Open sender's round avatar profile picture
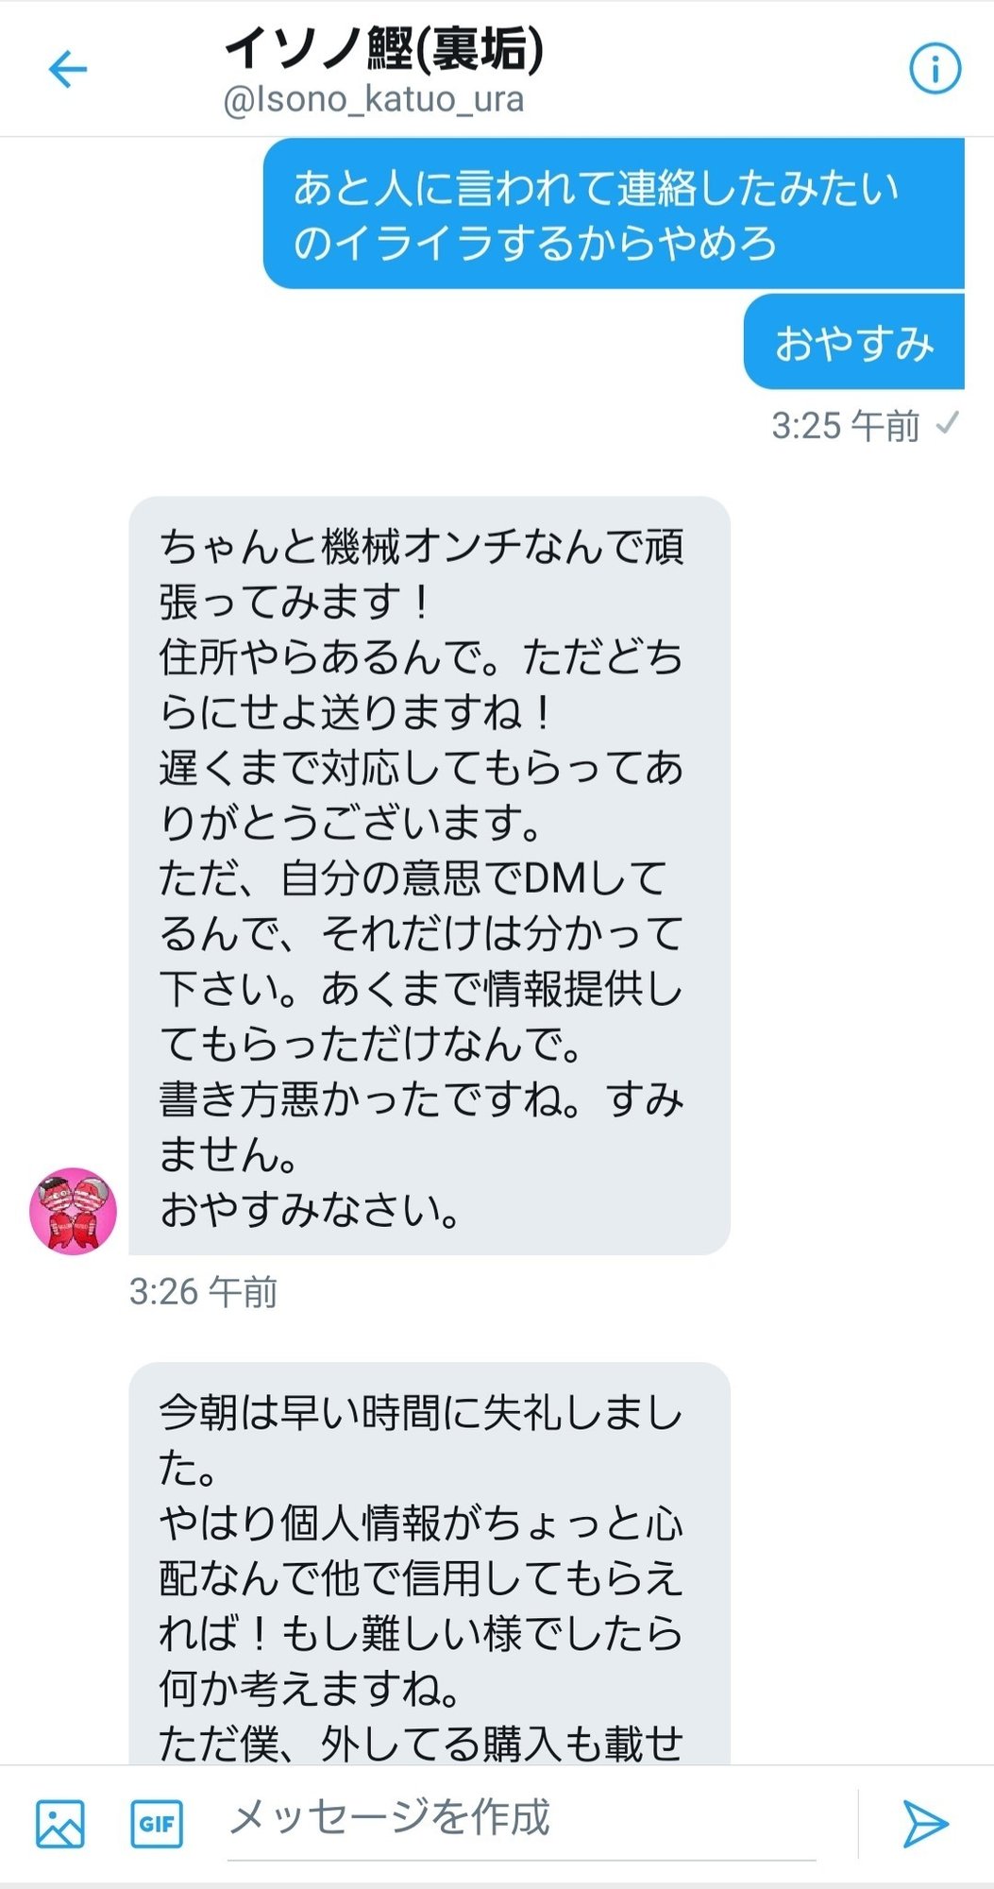 (74, 1211)
